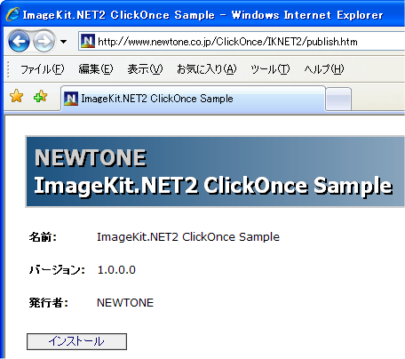Click the NEWTONE banner header image

[215, 172]
